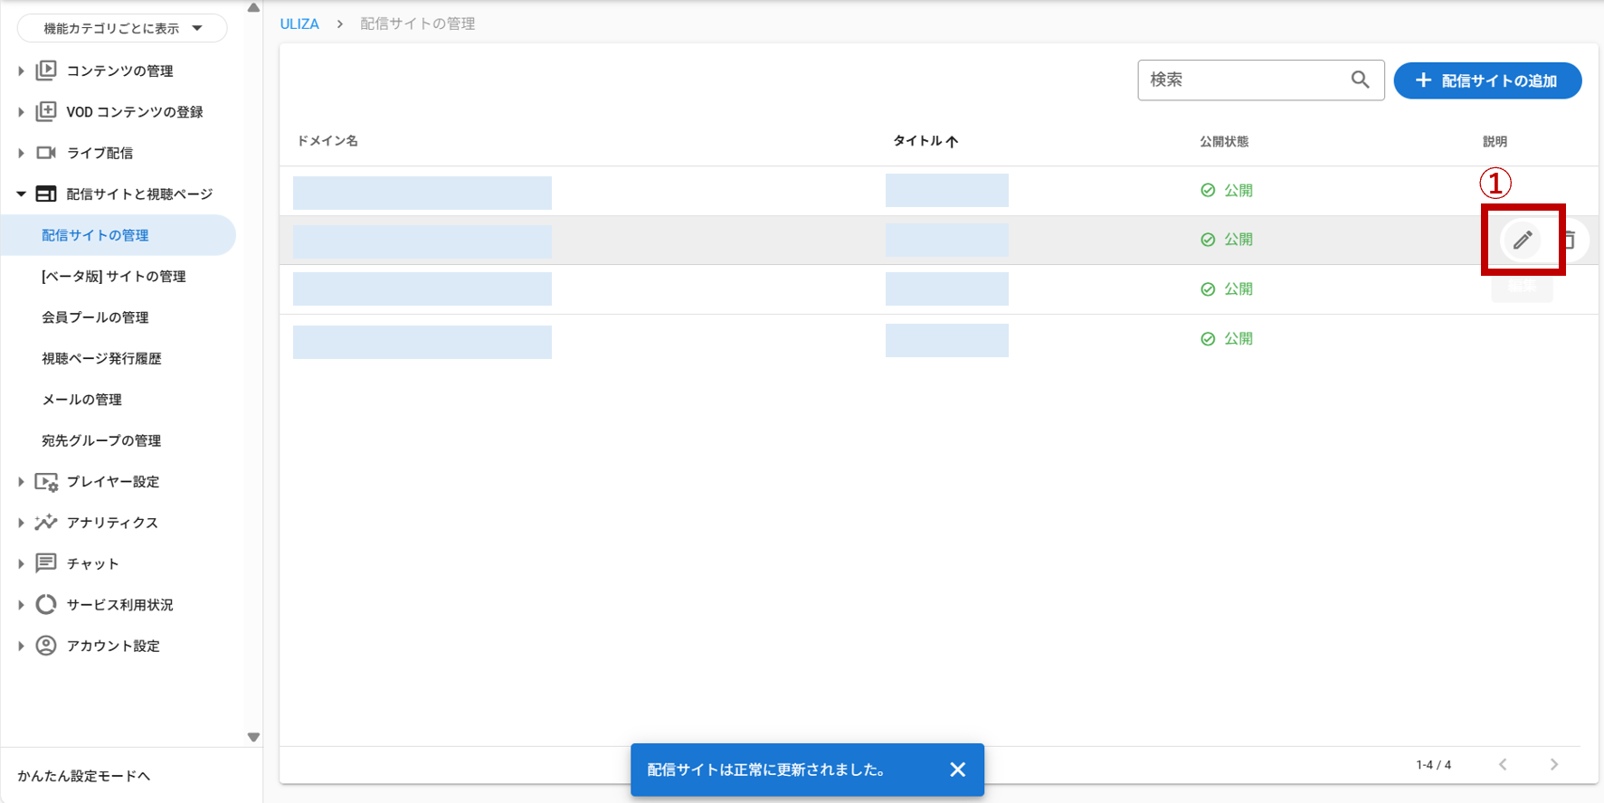Image resolution: width=1604 pixels, height=803 pixels.
Task: Dismiss the update success notification
Action: [x=957, y=770]
